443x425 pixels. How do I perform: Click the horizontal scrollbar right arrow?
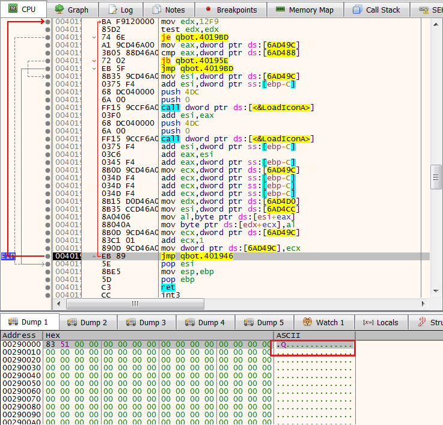(423, 304)
